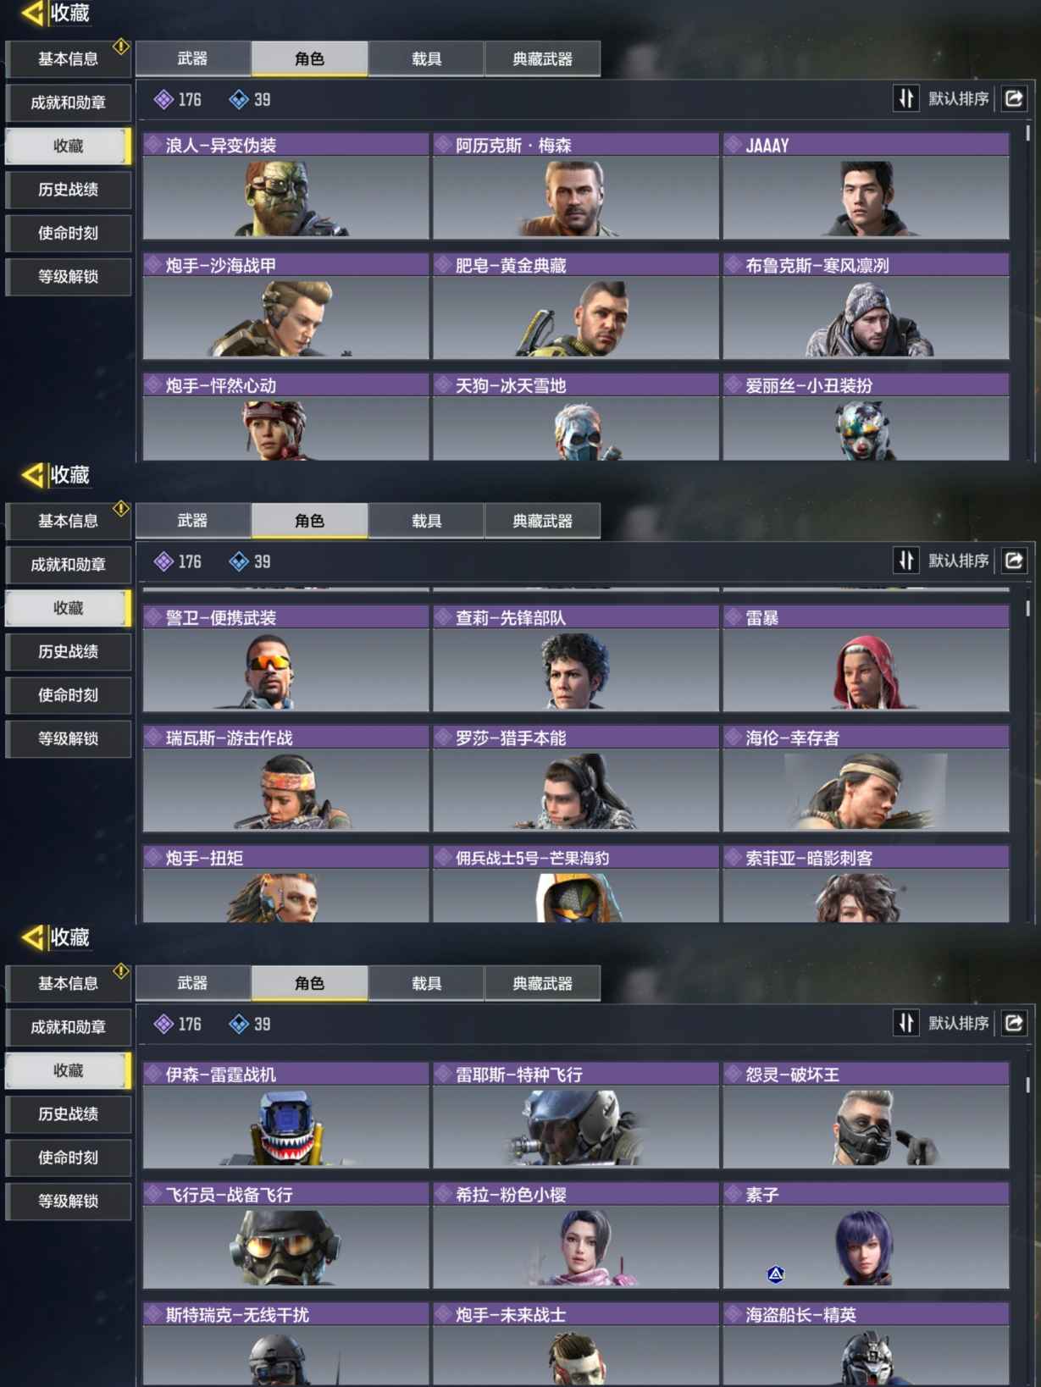Select the 罗莎-猎手本能 character card
1041x1387 pixels.
(575, 779)
